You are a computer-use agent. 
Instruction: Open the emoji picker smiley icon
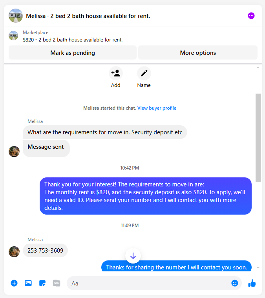pyautogui.click(x=235, y=283)
